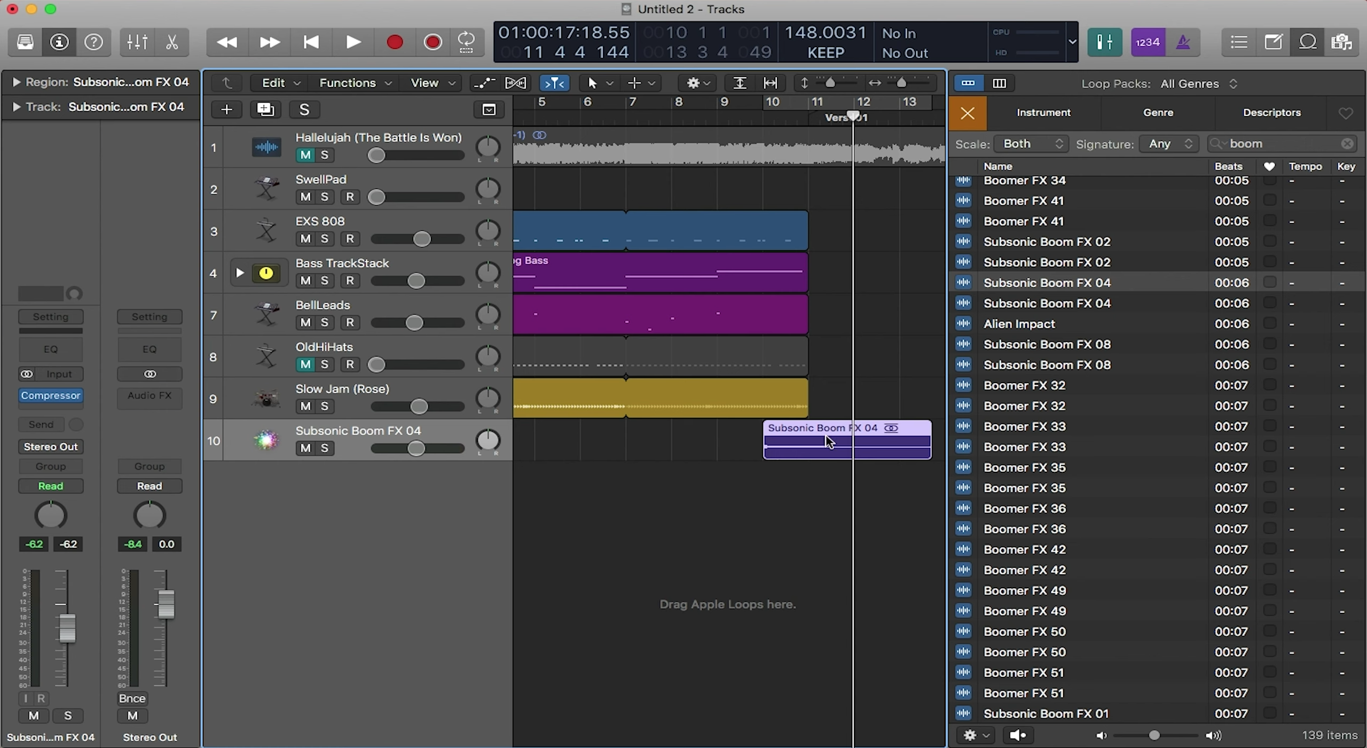Solo track 7 BellLeads
The height and width of the screenshot is (748, 1367).
click(x=325, y=322)
